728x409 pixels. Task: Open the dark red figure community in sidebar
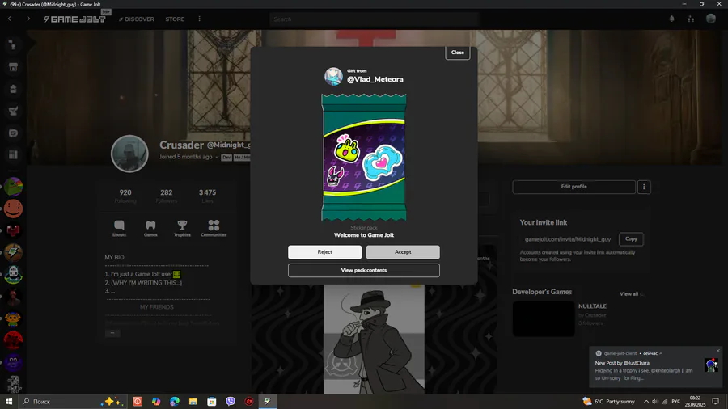click(x=13, y=297)
